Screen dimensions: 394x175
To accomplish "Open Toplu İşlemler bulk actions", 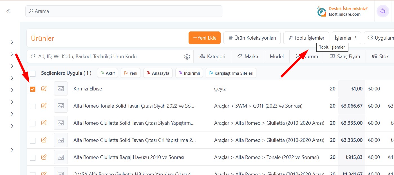I will [x=306, y=38].
